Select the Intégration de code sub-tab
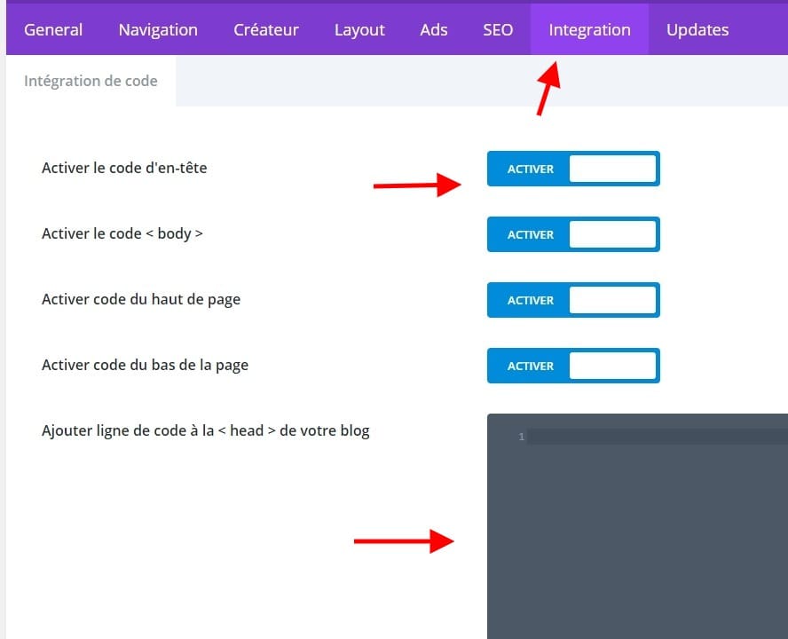 91,81
